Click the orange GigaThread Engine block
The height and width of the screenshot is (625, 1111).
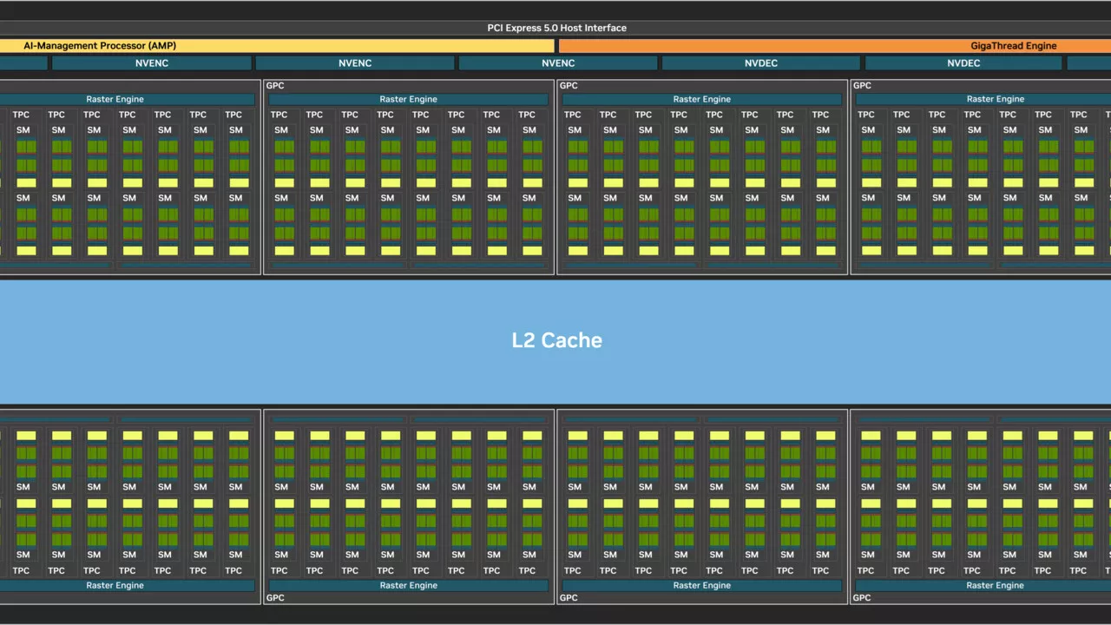[835, 46]
